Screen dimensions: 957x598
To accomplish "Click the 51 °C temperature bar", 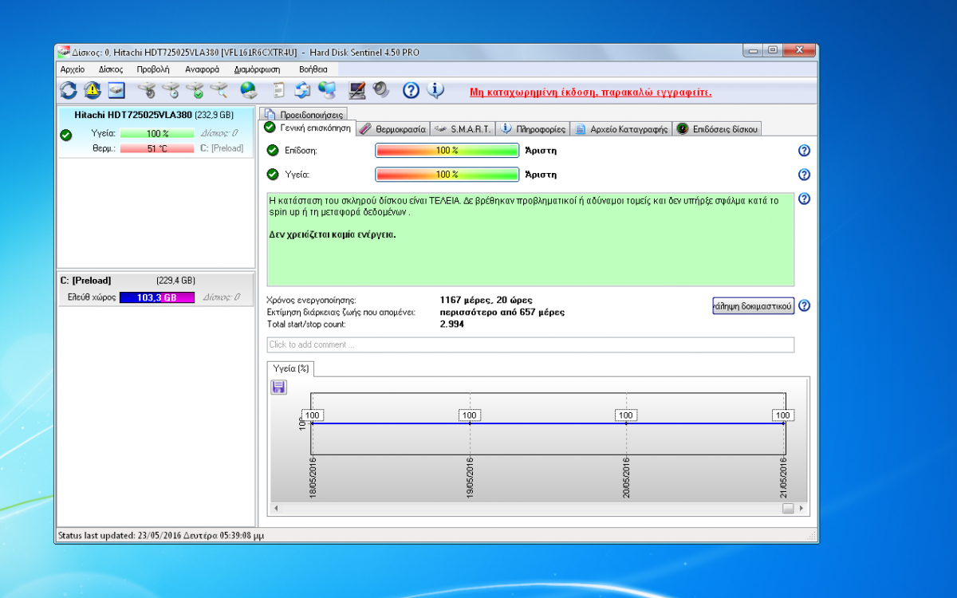I will [x=157, y=148].
